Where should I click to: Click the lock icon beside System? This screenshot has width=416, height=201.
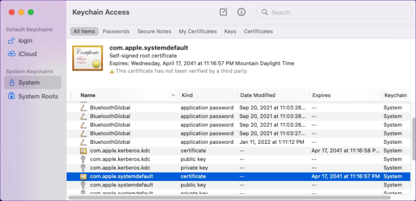tap(11, 82)
